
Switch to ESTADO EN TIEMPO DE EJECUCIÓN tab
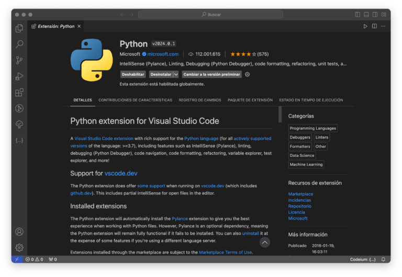311,100
